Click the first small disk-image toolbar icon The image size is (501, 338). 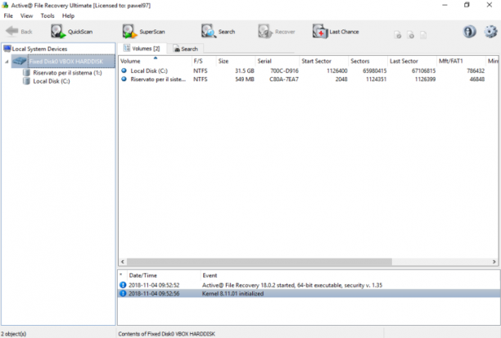(x=398, y=35)
